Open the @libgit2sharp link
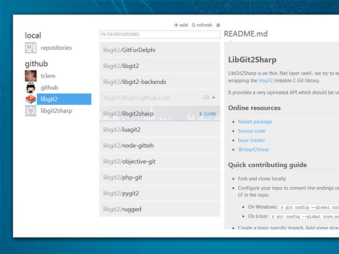This screenshot has width=339, height=254. (x=253, y=149)
